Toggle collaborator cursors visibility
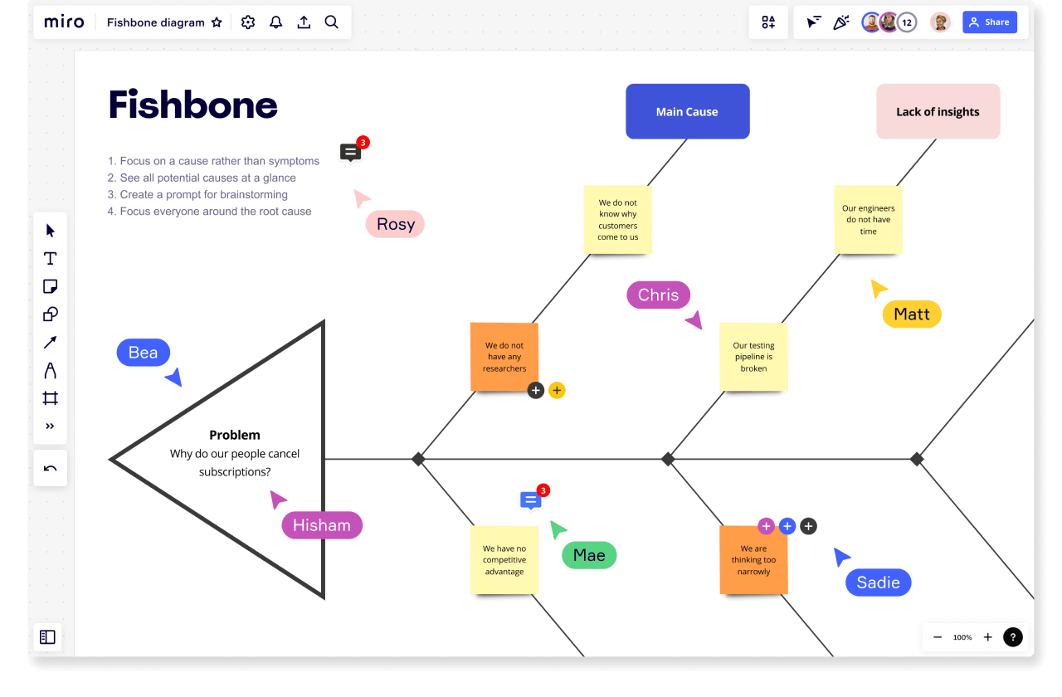The height and width of the screenshot is (697, 1062). pyautogui.click(x=813, y=22)
